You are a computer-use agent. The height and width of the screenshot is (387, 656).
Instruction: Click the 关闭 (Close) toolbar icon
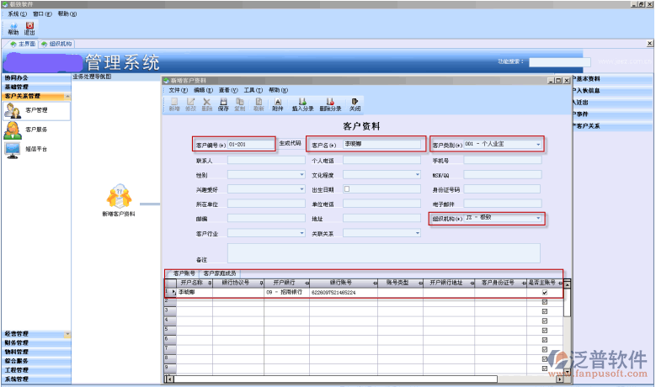355,103
